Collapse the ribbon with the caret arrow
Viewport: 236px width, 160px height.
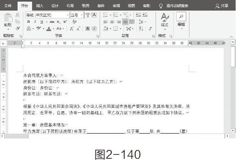(232, 36)
